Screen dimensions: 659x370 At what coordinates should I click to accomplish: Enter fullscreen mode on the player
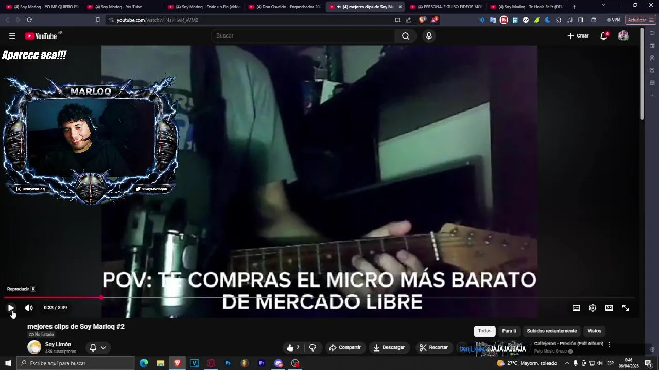coord(626,308)
